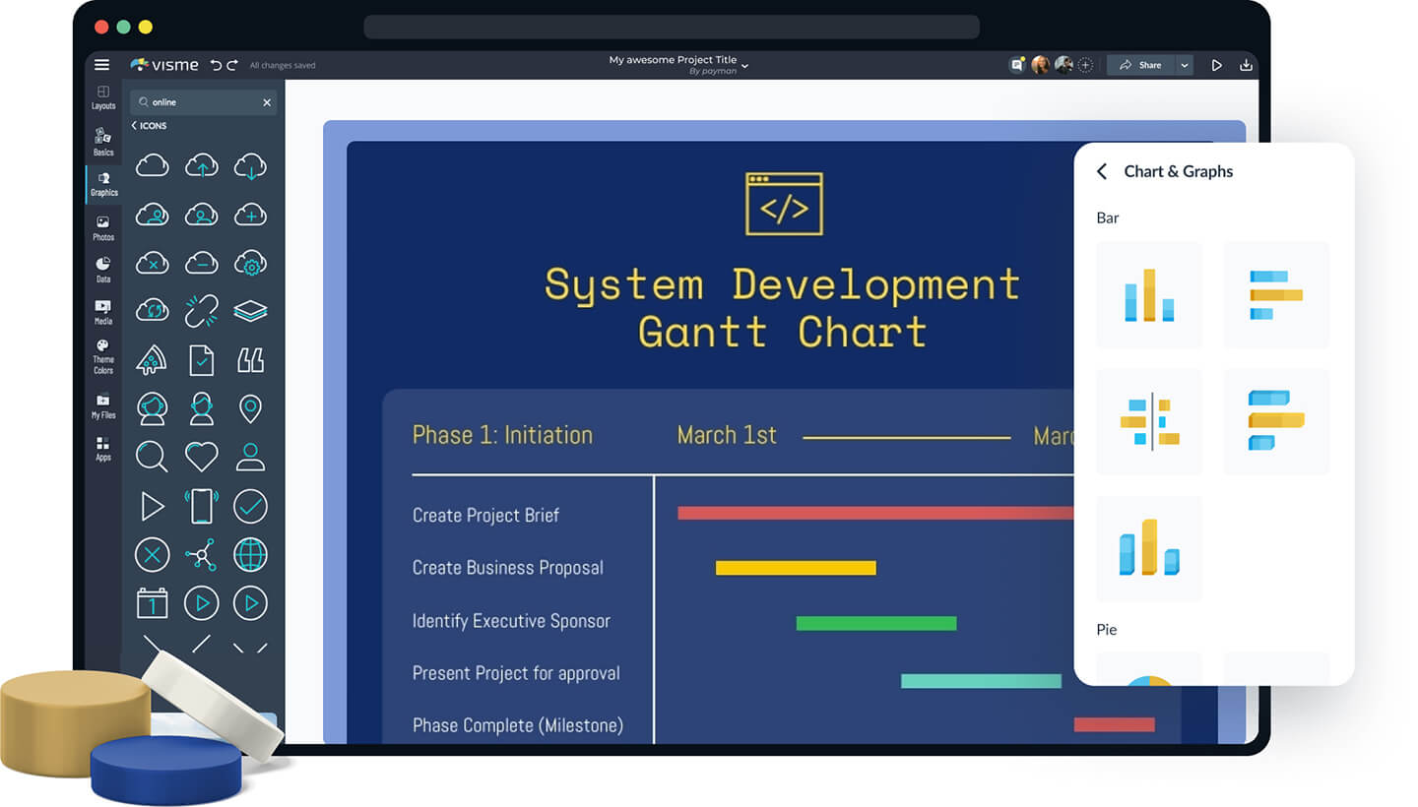
Task: Download the project using download icon
Action: (x=1246, y=65)
